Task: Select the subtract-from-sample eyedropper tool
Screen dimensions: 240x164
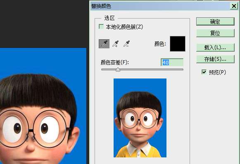Action: pos(127,44)
